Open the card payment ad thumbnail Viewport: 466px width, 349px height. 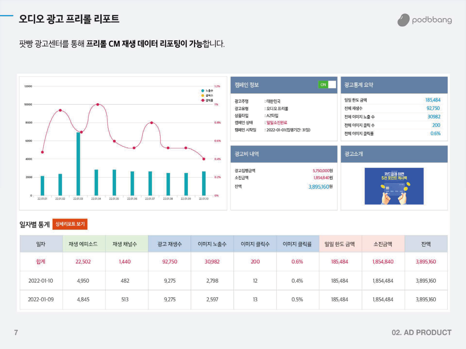pyautogui.click(x=394, y=186)
